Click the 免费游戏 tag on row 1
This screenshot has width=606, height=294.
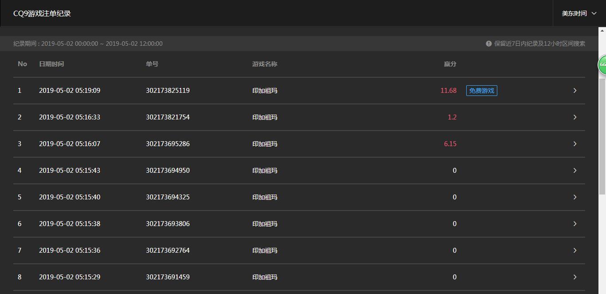click(481, 91)
